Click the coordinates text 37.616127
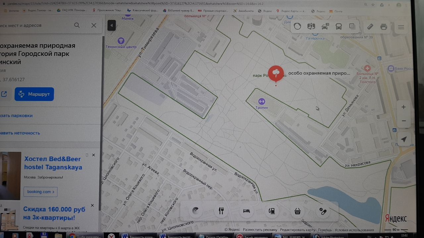 click(13, 80)
